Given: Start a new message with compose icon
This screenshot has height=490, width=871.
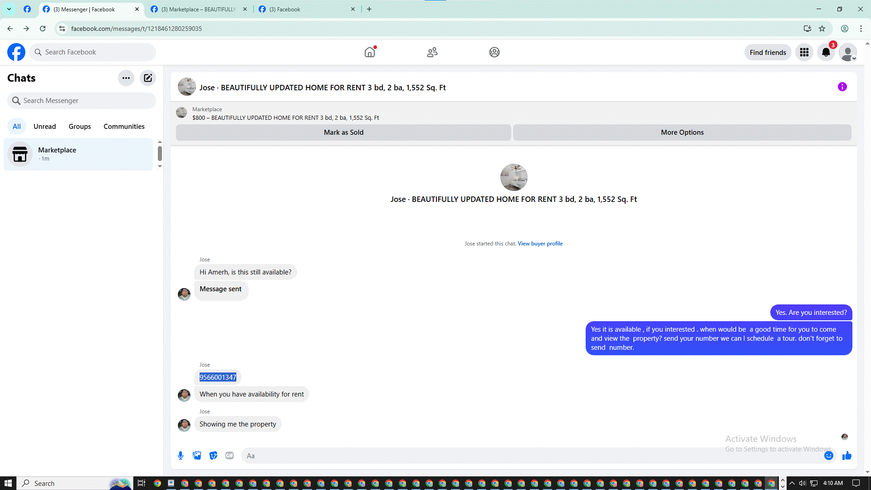Looking at the screenshot, I should tap(148, 78).
